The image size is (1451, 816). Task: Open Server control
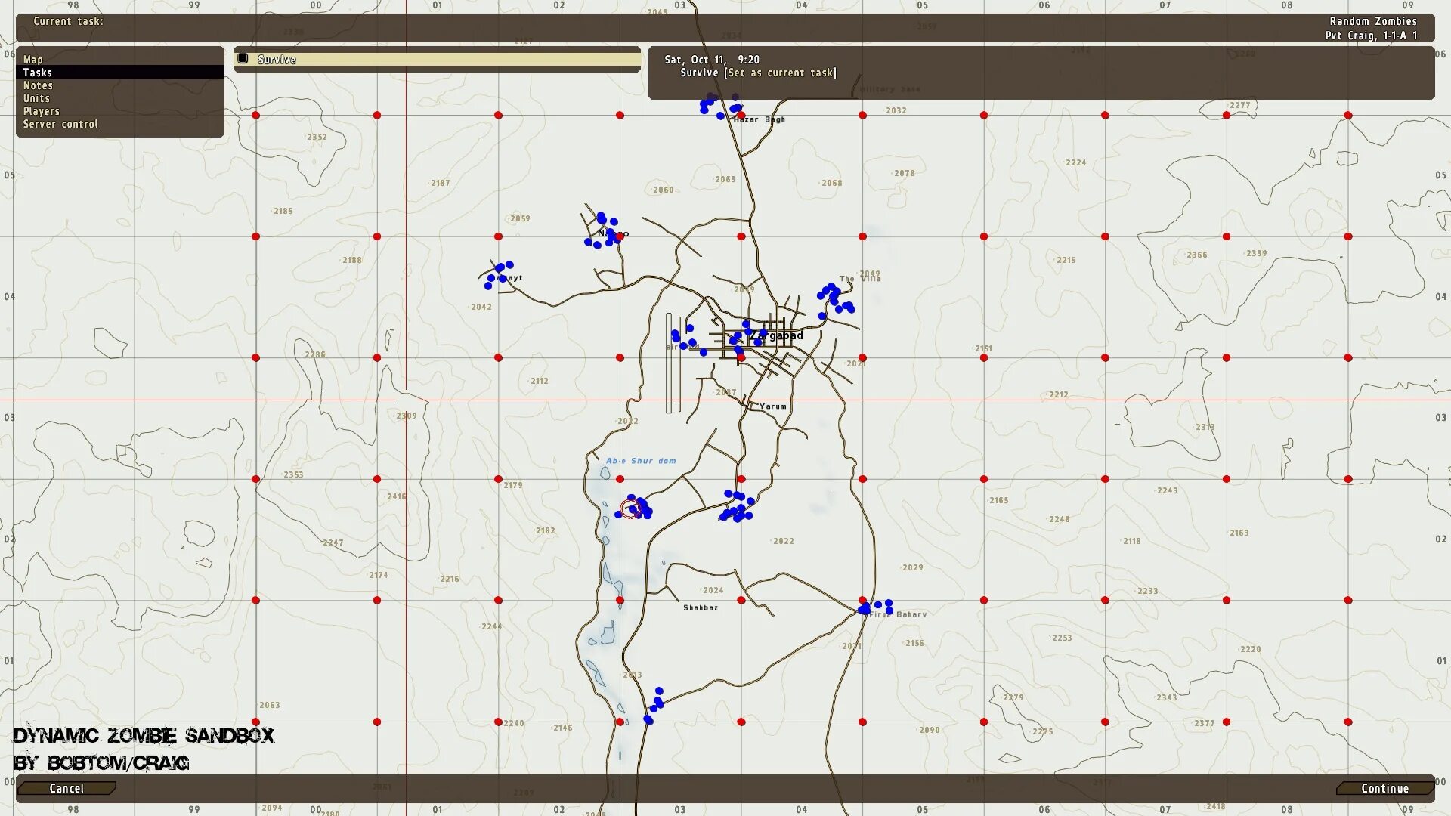tap(60, 124)
